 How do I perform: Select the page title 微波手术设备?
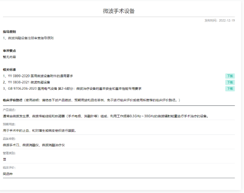[x=119, y=11]
